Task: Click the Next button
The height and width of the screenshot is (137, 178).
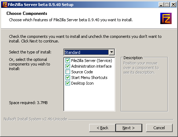Action: click(129, 128)
